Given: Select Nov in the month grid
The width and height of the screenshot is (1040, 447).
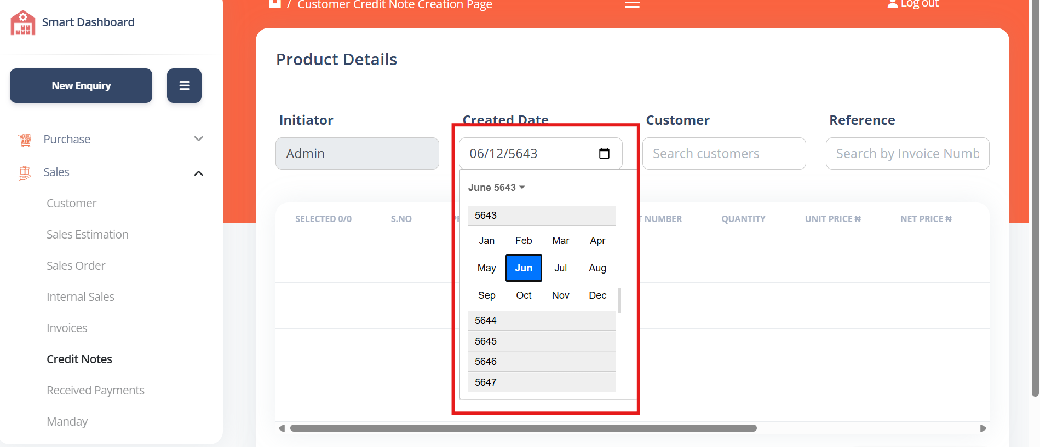Looking at the screenshot, I should [x=561, y=295].
